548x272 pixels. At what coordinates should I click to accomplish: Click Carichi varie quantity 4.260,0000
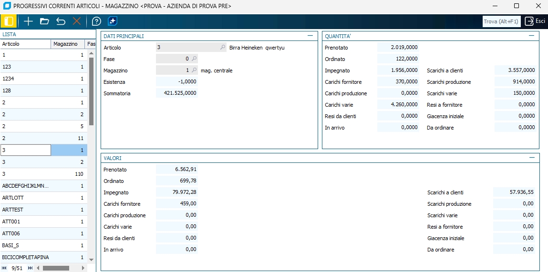point(398,104)
